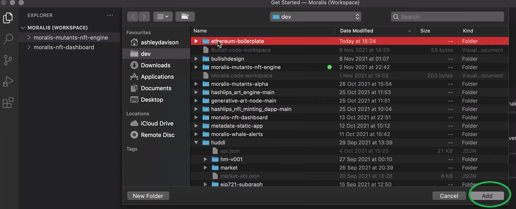Click the new folder toolbar icon
Image resolution: width=516 pixels, height=209 pixels.
(x=185, y=17)
